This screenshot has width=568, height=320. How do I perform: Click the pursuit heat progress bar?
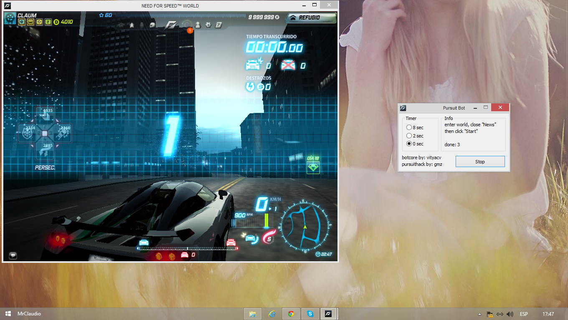(x=188, y=248)
